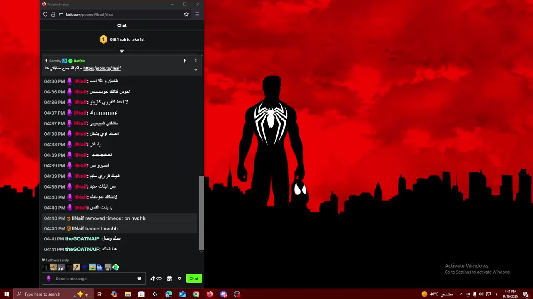Expand pinned message with chevron
533x299 pixels.
(196, 69)
